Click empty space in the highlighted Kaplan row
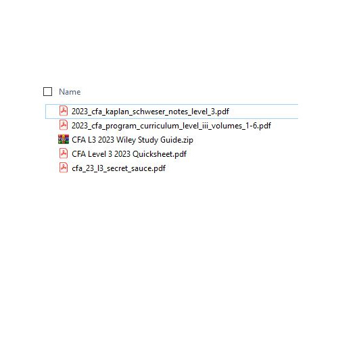Image resolution: width=338 pixels, height=338 pixels. (264, 112)
